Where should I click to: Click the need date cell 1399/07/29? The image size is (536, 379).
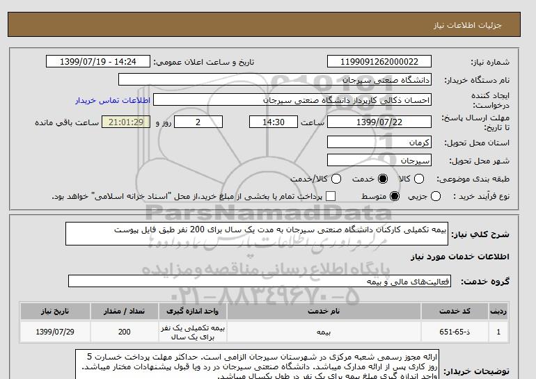(x=55, y=332)
